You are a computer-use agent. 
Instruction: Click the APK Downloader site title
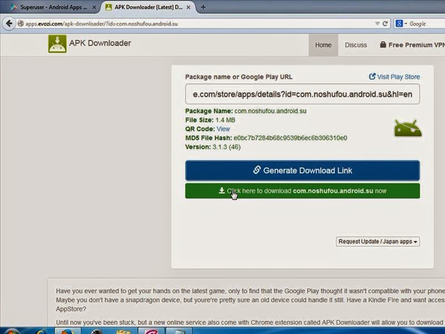pos(100,43)
